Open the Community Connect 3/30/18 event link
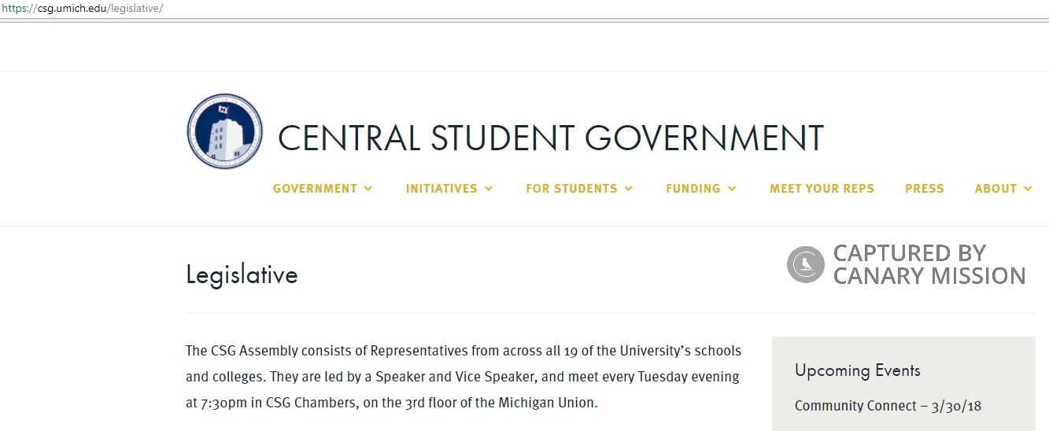 pyautogui.click(x=888, y=407)
